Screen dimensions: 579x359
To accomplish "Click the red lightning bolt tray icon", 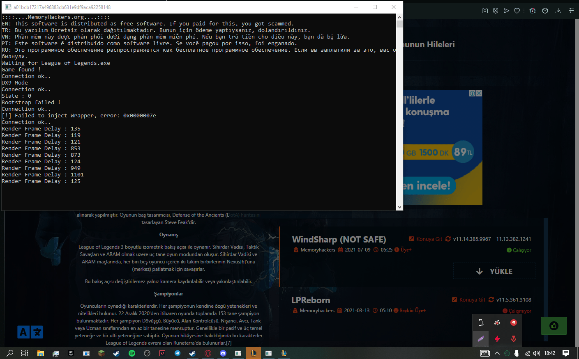I will 497,339.
